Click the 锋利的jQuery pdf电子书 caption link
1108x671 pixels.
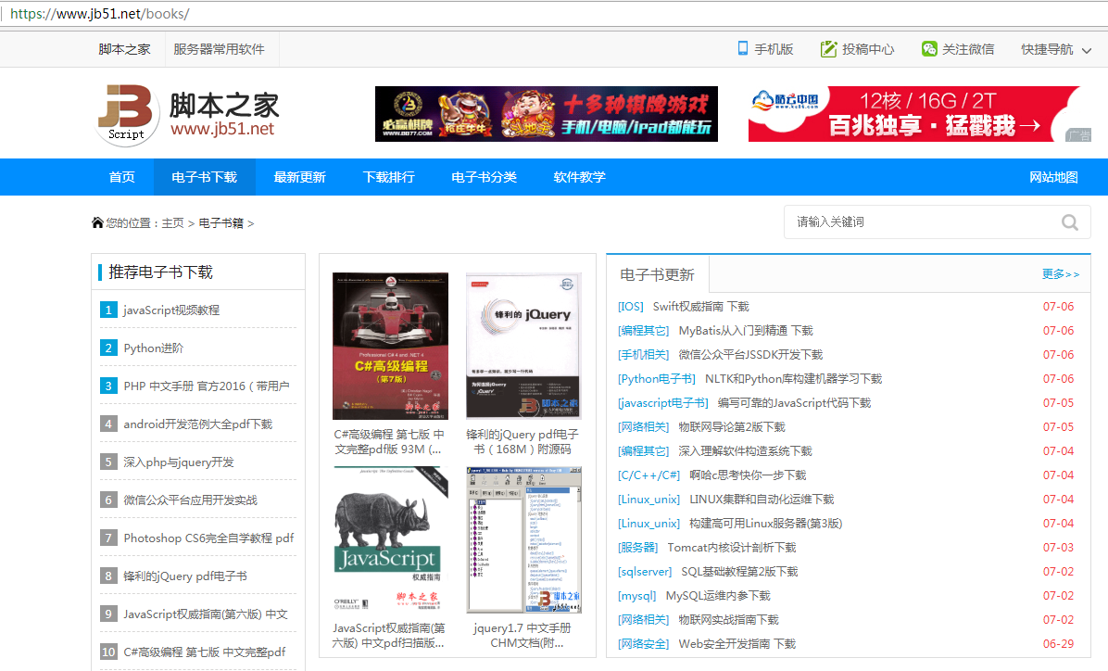click(523, 441)
